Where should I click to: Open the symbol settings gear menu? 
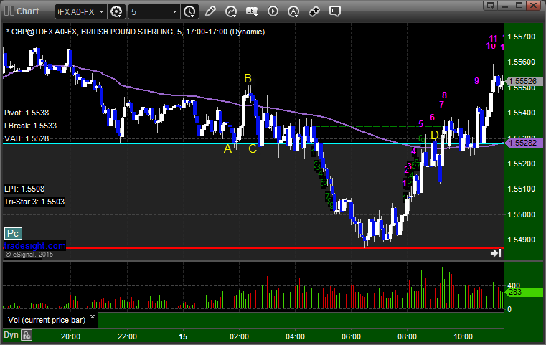tap(116, 12)
